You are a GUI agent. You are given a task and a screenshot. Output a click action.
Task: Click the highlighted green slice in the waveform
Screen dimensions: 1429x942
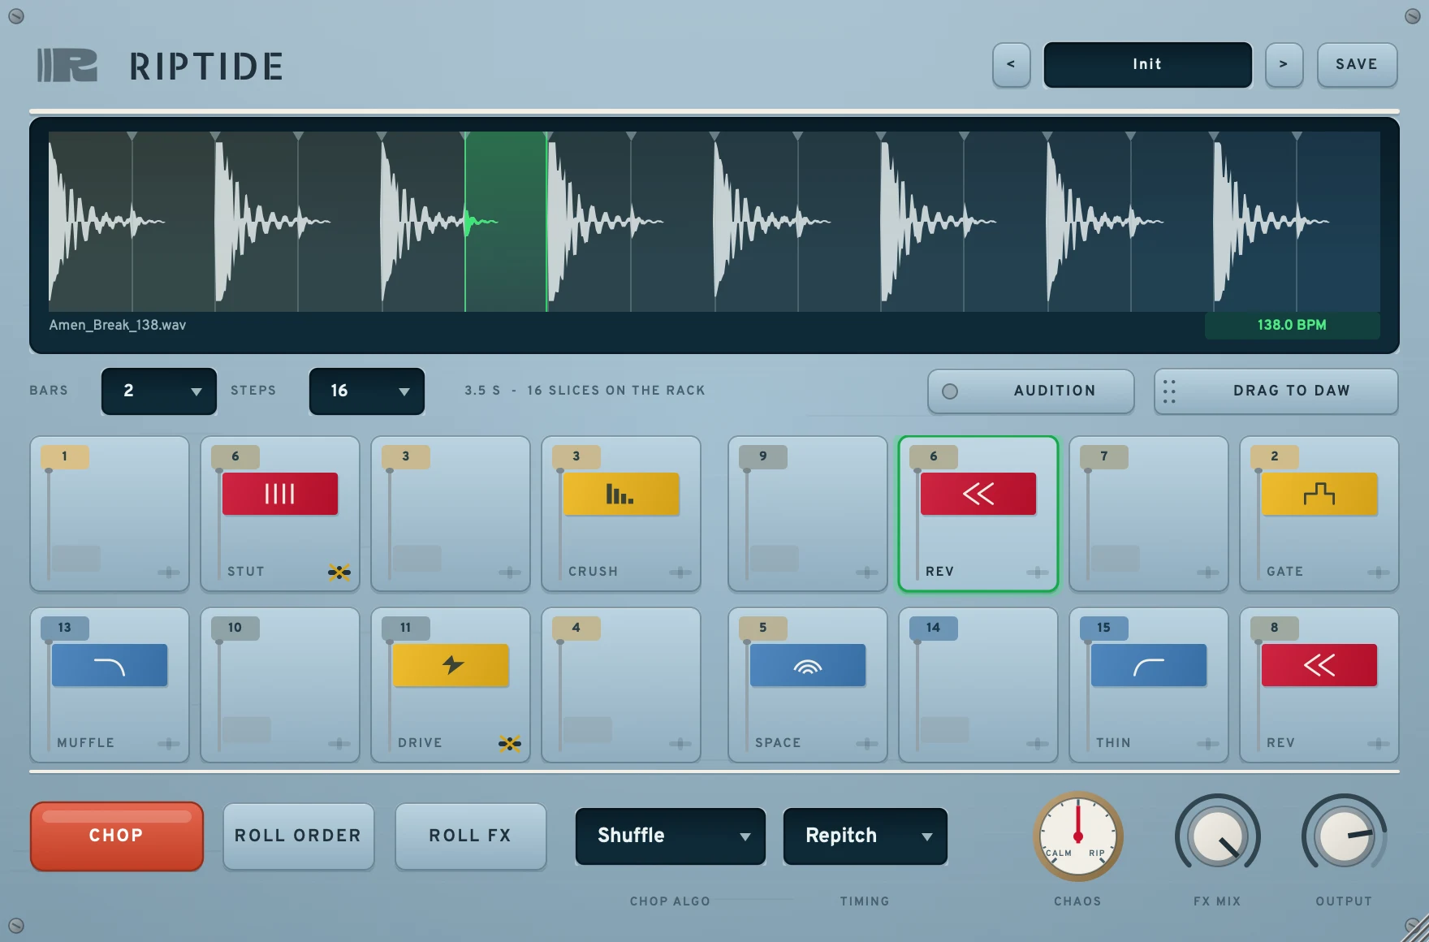click(x=506, y=222)
